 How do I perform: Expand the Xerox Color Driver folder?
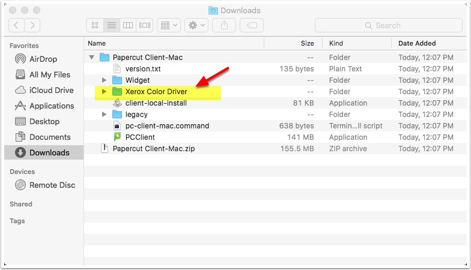pyautogui.click(x=104, y=91)
